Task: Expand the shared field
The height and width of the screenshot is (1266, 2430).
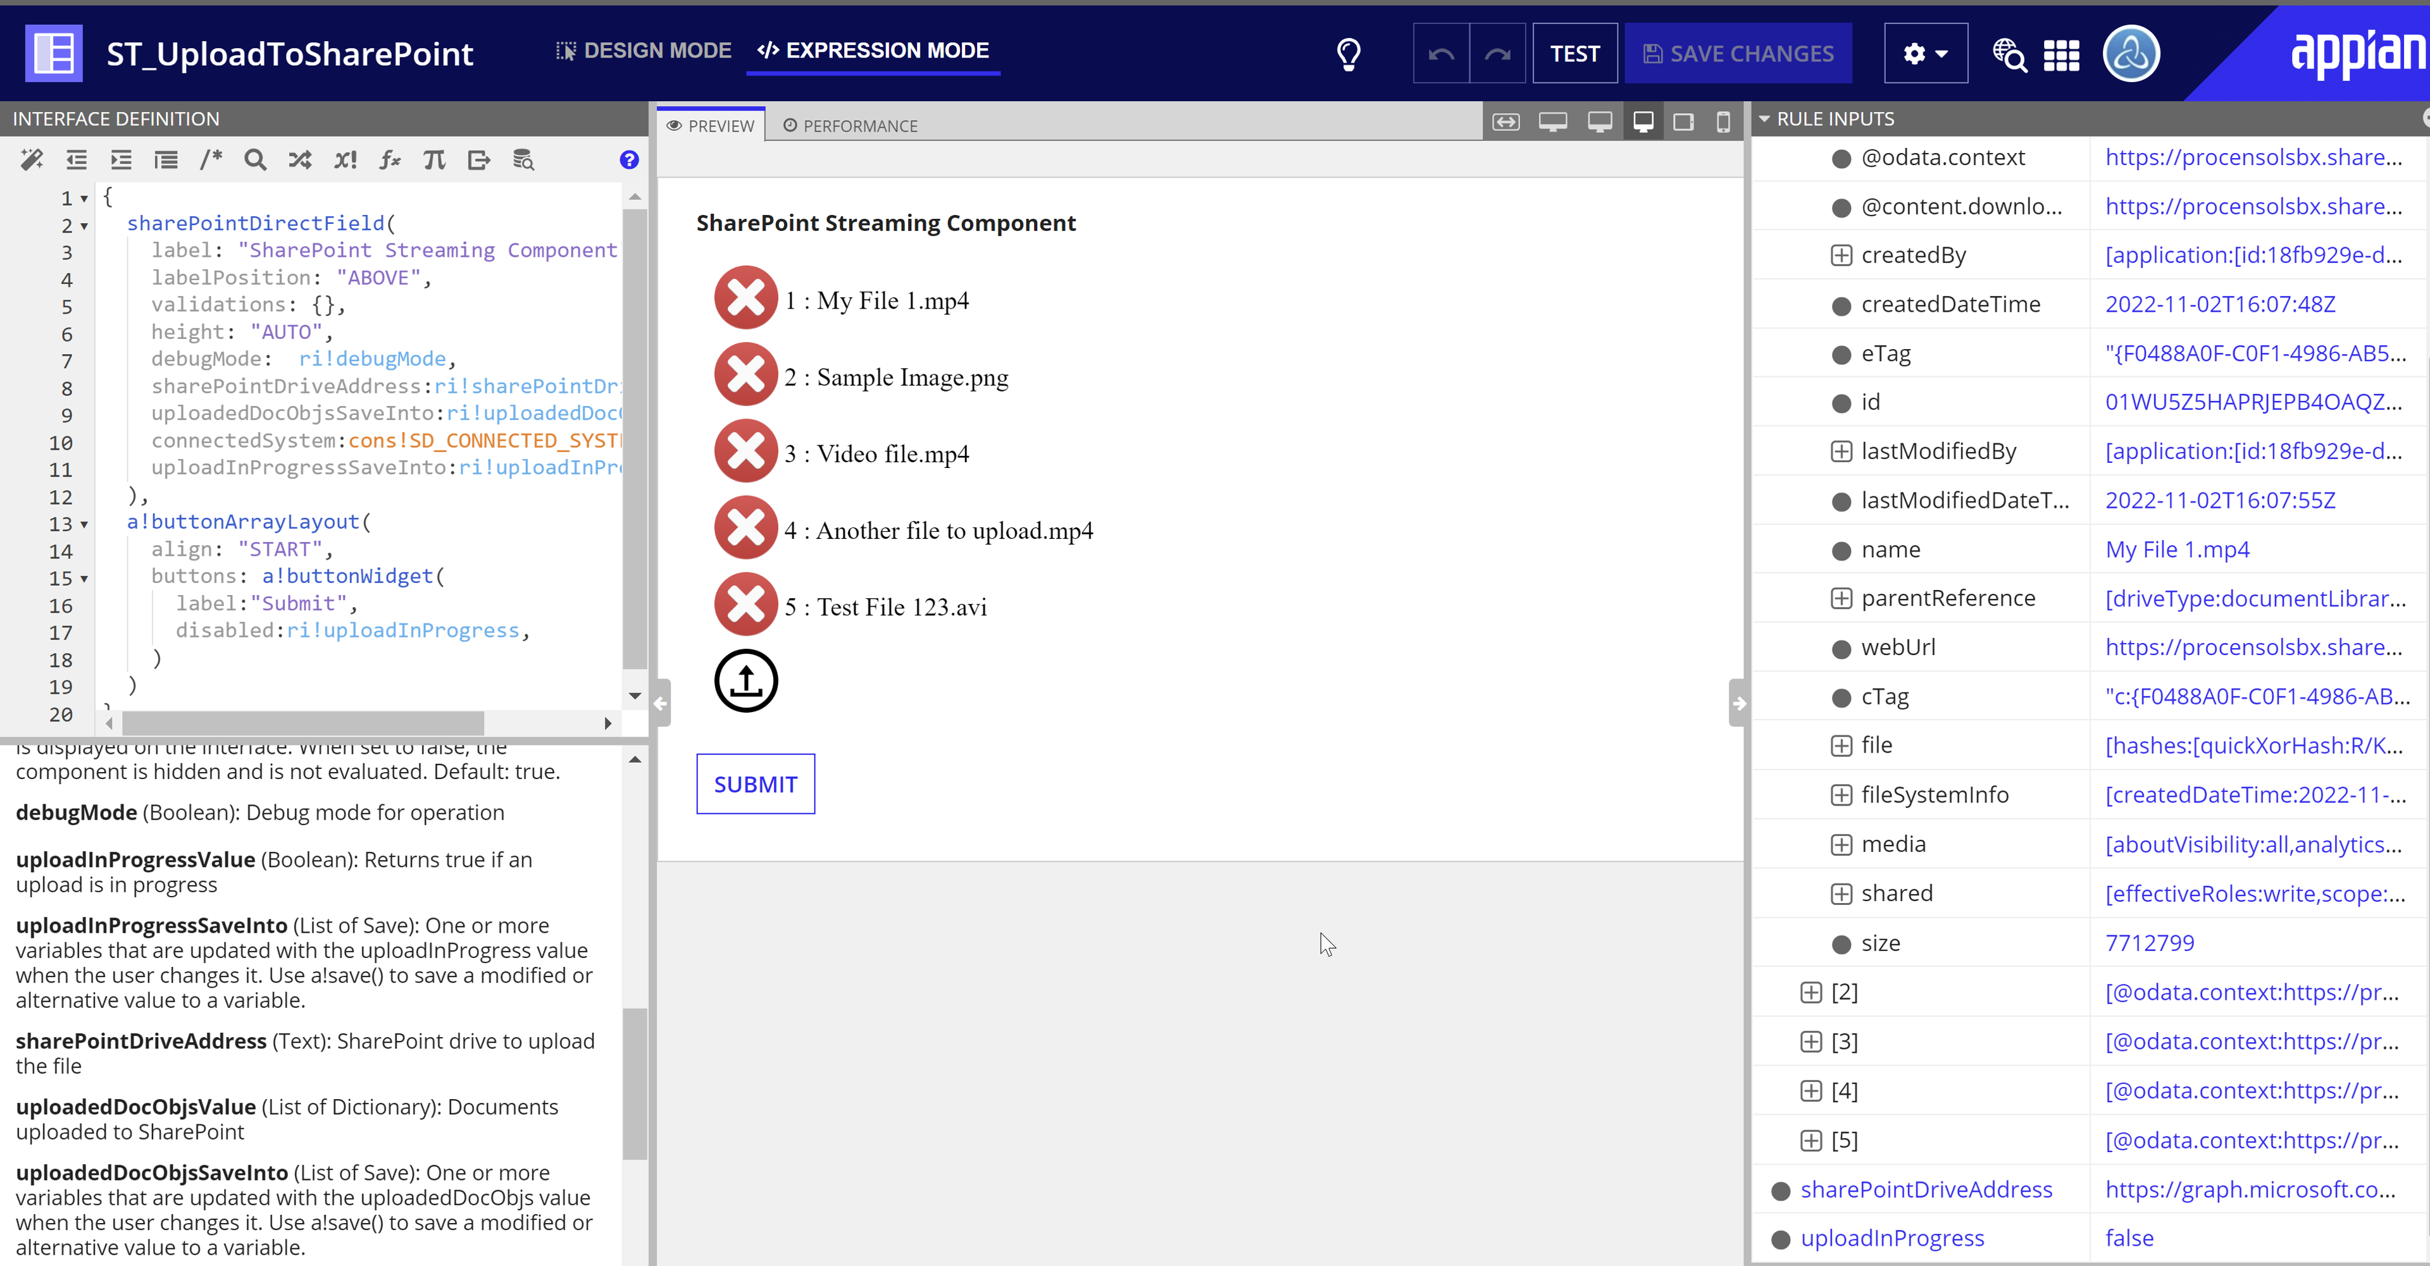Action: click(x=1840, y=894)
